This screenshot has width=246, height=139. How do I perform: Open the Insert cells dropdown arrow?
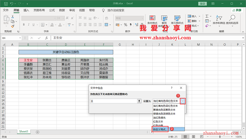pyautogui.click(x=200, y=16)
